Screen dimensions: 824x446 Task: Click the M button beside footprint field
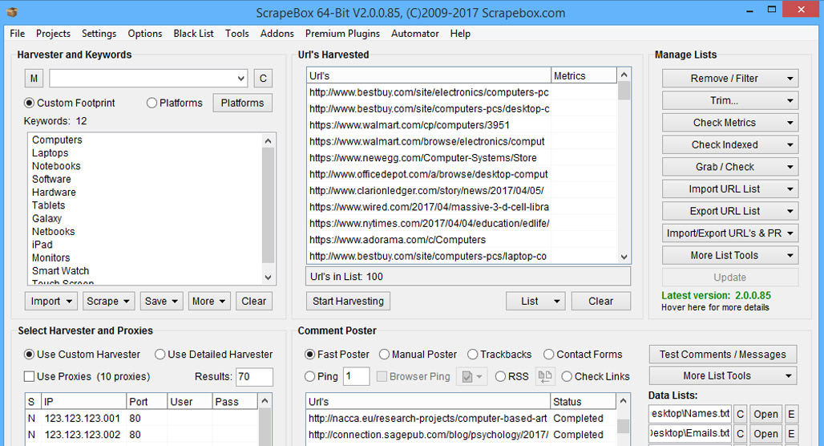[34, 79]
